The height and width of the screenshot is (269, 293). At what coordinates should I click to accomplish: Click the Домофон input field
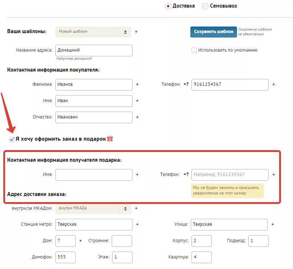tap(66, 257)
